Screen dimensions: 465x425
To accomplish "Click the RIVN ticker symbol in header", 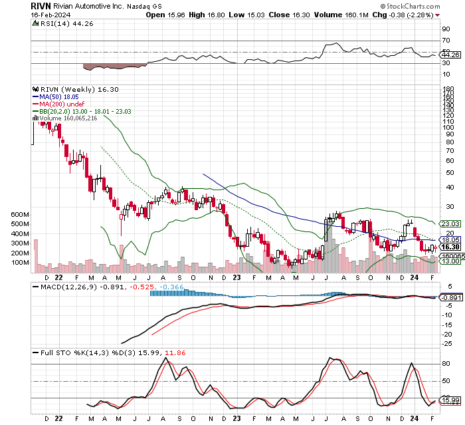I will pos(41,5).
